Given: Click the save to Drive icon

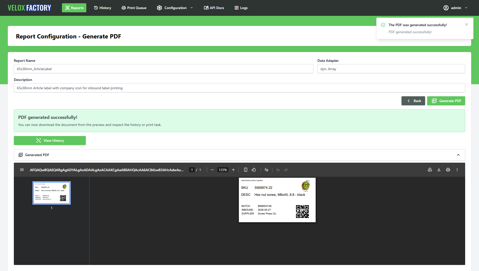Looking at the screenshot, I should (430, 170).
